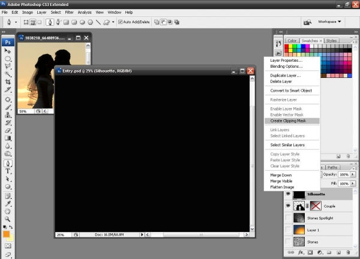Select the History Brush tool
The width and height of the screenshot is (360, 259).
point(8,123)
